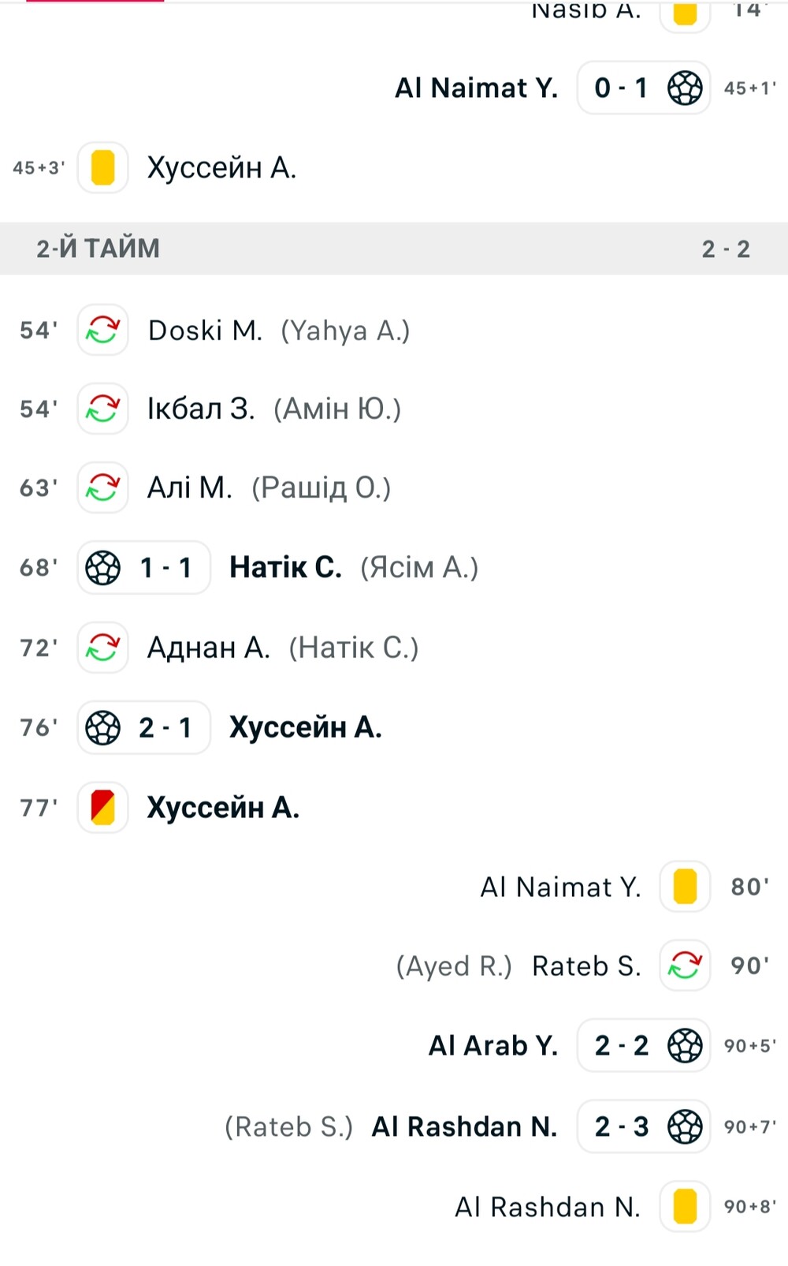Open assist player Ясім А.

click(x=419, y=567)
